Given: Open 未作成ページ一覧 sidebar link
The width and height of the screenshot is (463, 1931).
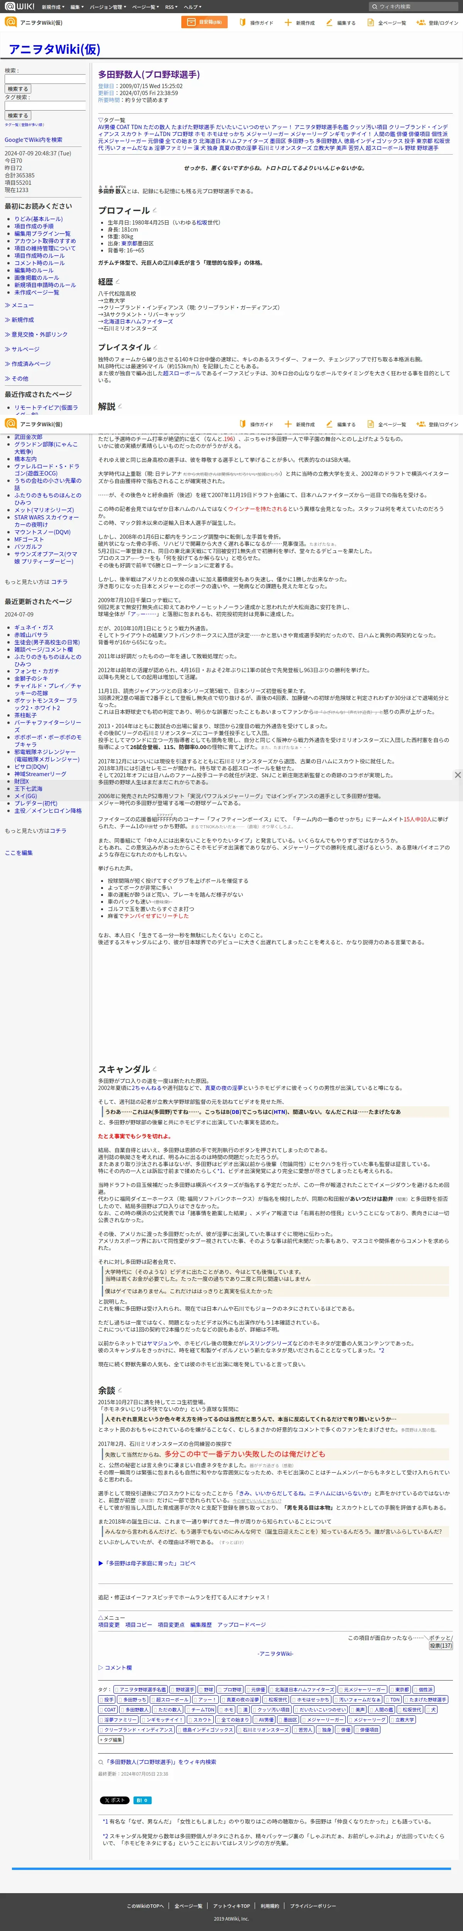Looking at the screenshot, I should pos(37,292).
